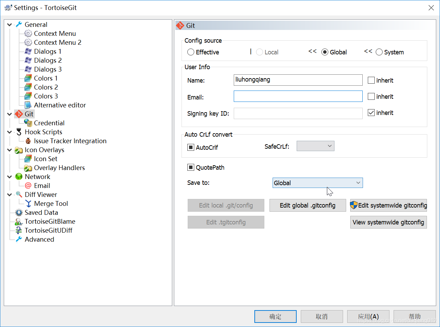The width and height of the screenshot is (440, 327).
Task: Collapse the General tree node
Action: point(9,24)
